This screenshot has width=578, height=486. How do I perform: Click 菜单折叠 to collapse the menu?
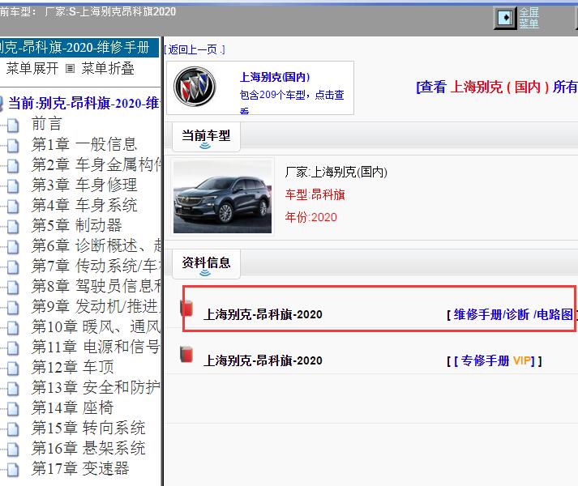click(x=108, y=69)
